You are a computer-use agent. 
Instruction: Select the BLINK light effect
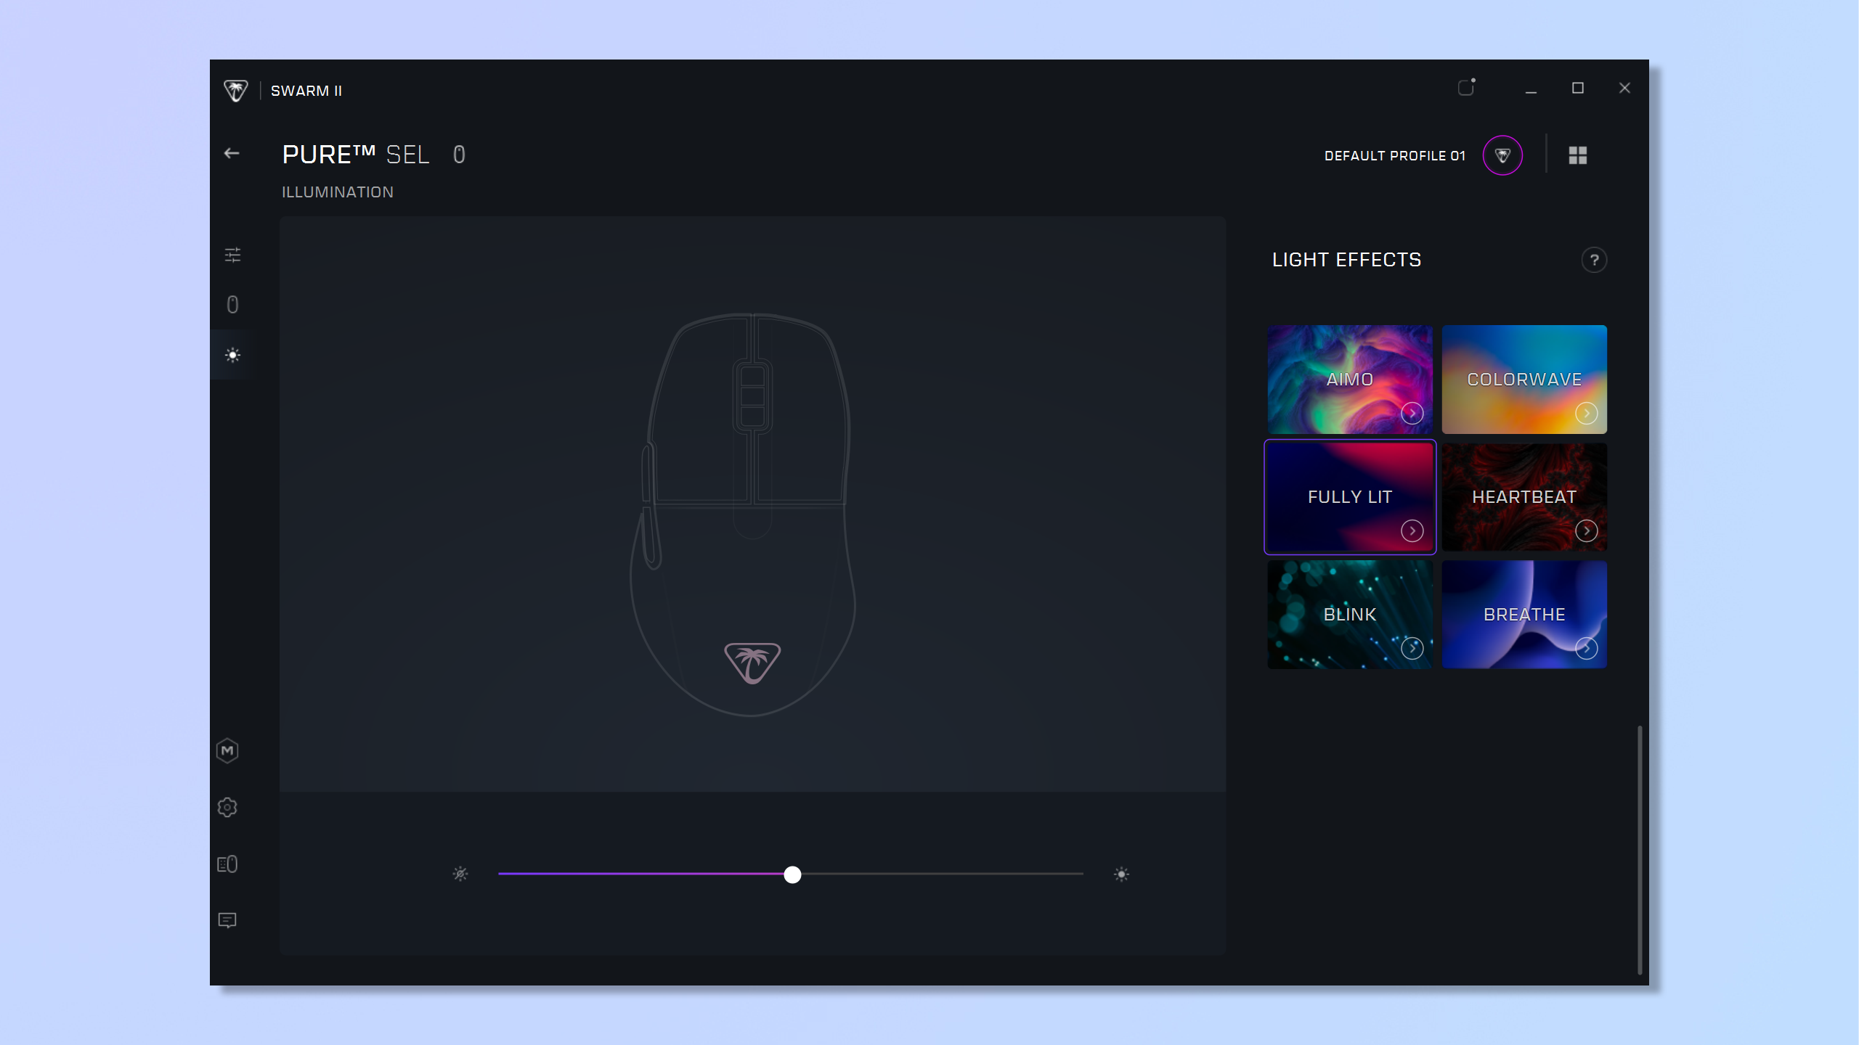pos(1349,614)
